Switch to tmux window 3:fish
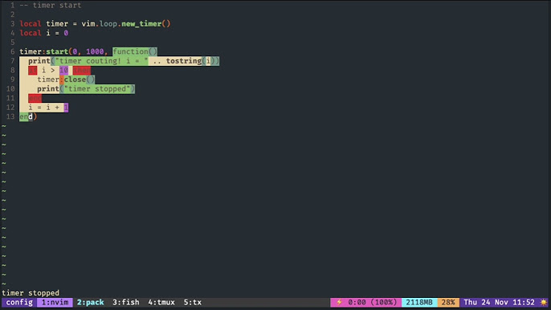This screenshot has height=310, width=551. point(126,302)
